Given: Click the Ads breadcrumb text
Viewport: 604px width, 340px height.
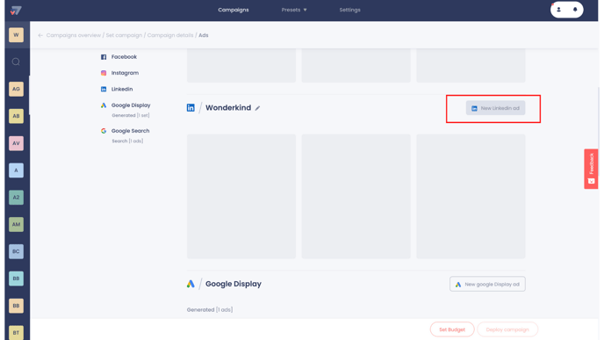Looking at the screenshot, I should tap(204, 35).
